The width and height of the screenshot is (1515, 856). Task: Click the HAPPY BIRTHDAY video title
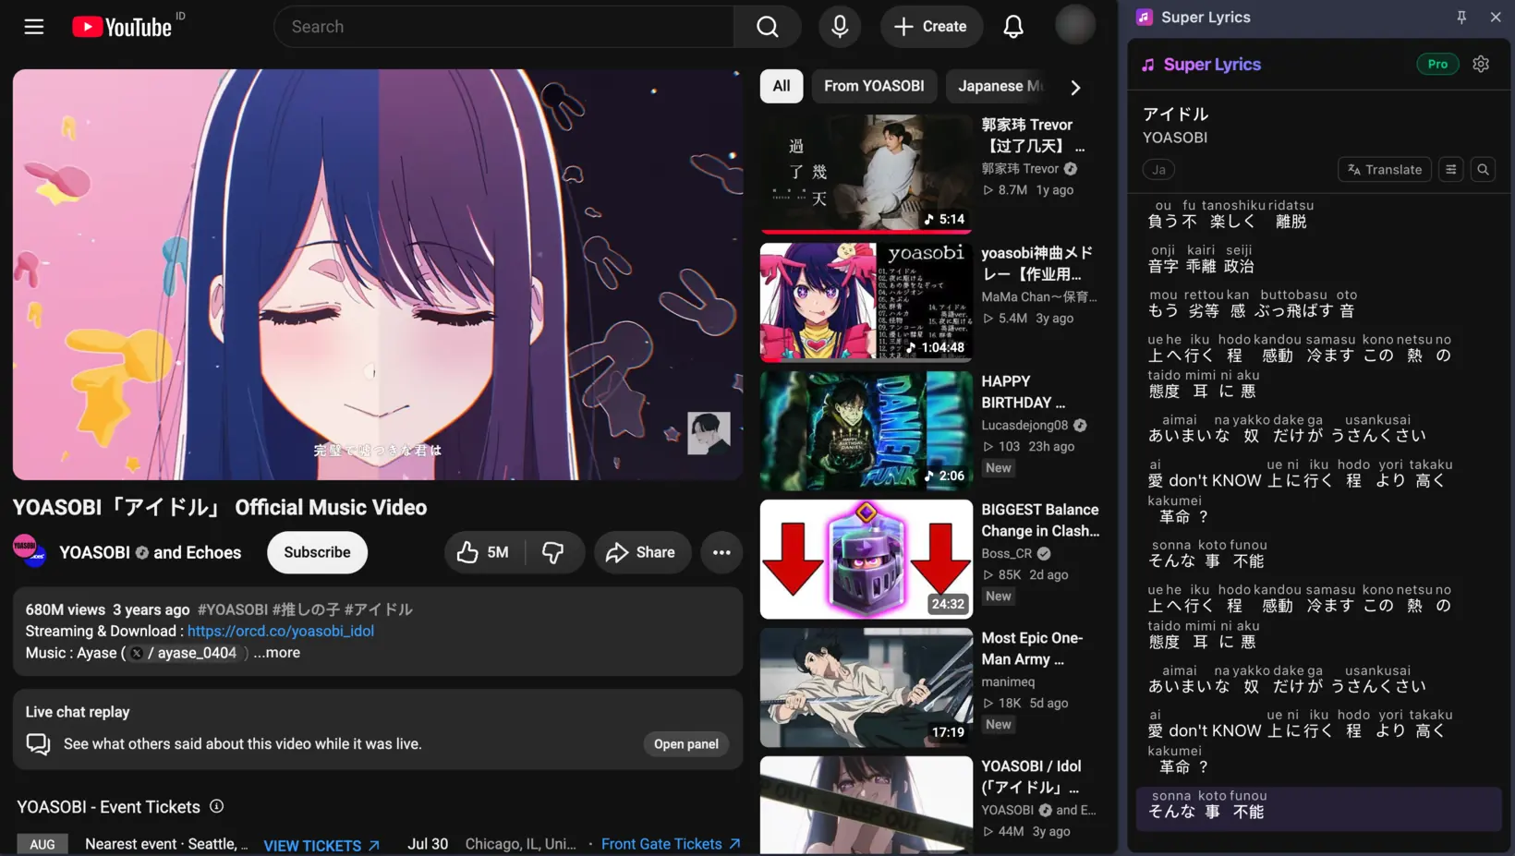[x=1023, y=392]
